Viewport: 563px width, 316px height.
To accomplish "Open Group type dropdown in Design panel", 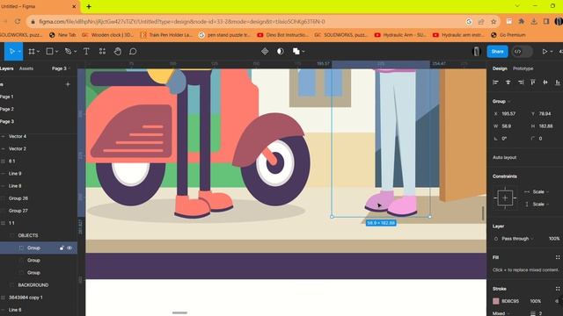I will point(501,102).
